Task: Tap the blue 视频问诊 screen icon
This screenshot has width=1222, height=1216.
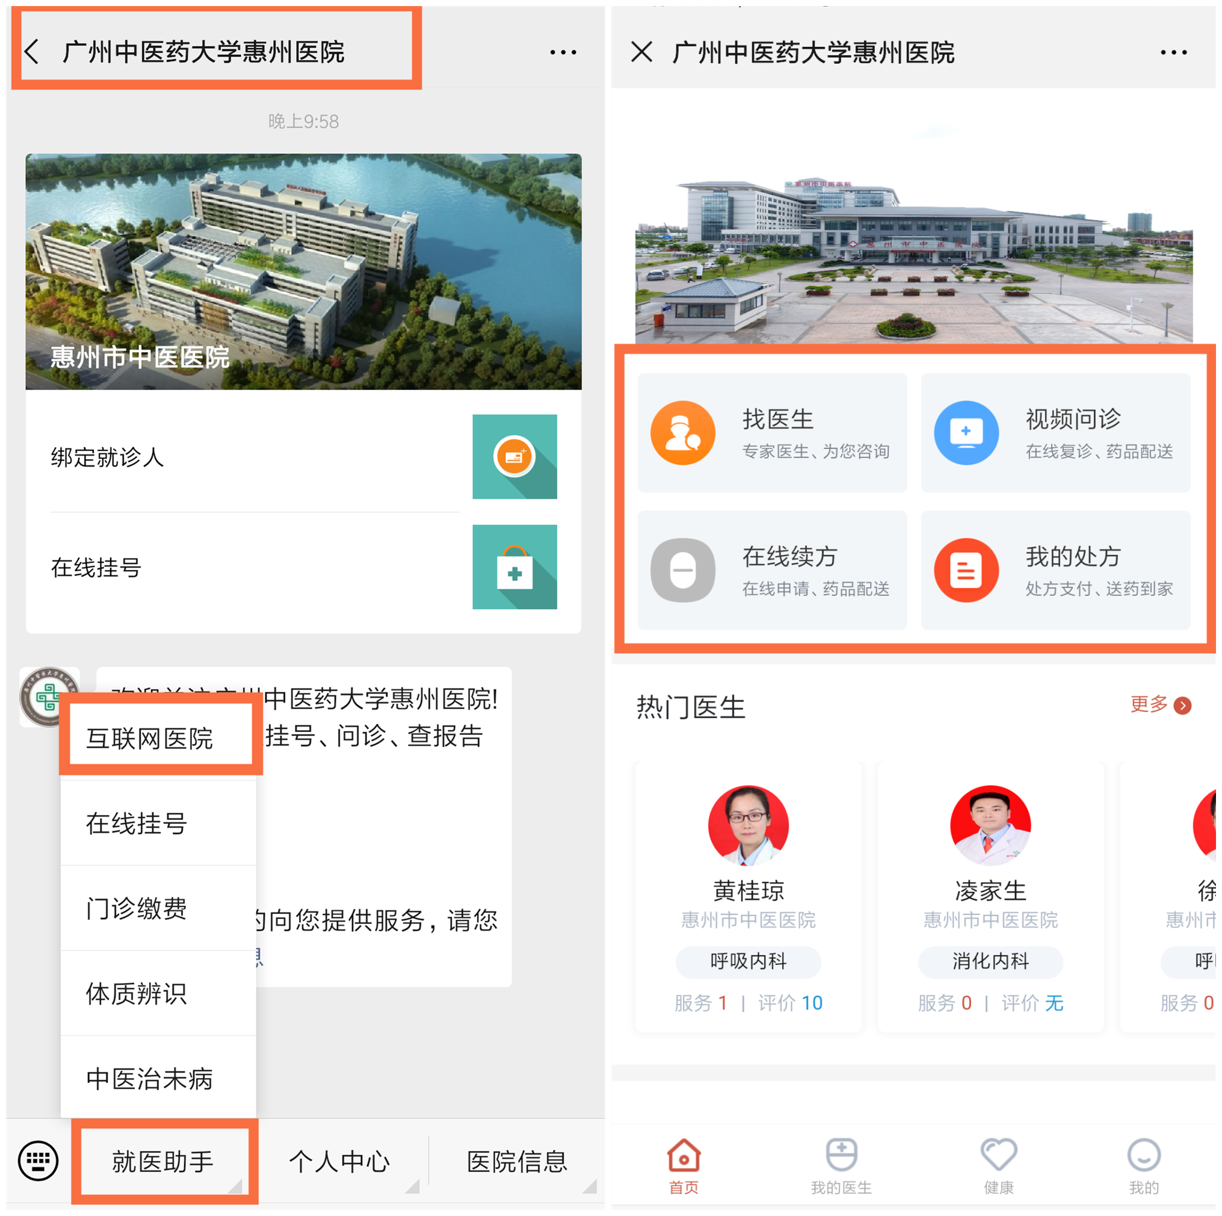Action: [966, 433]
